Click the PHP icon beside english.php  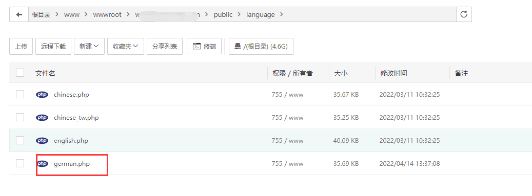pyautogui.click(x=42, y=141)
